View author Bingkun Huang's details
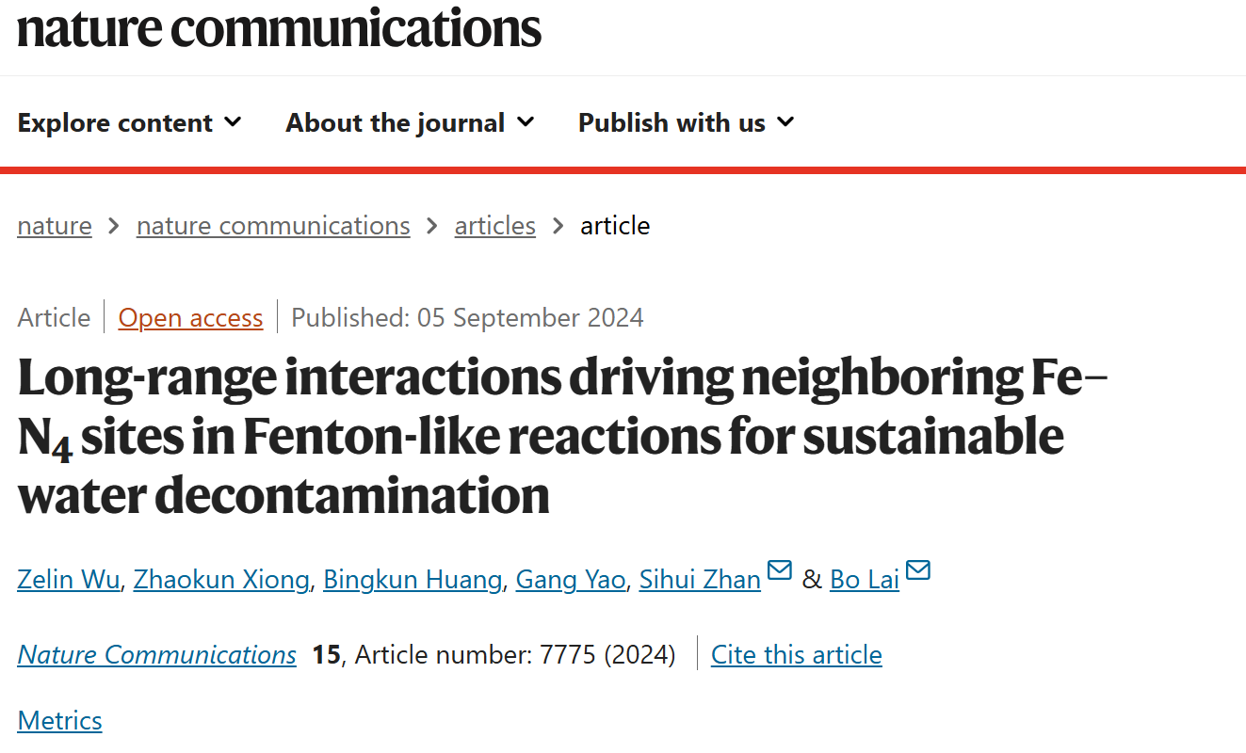The height and width of the screenshot is (753, 1246). (413, 579)
